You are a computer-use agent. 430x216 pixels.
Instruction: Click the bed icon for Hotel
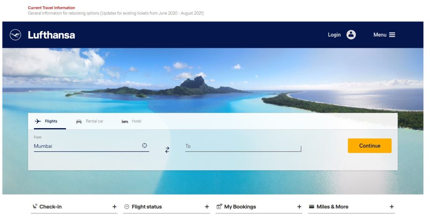pyautogui.click(x=125, y=121)
